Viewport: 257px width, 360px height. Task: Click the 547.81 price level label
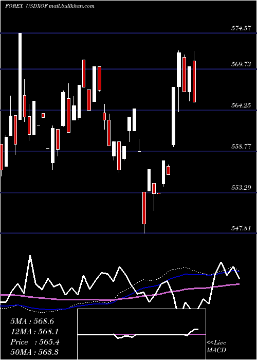pyautogui.click(x=241, y=228)
